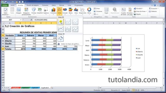This screenshot has height=93, width=166.
Task: Switch to the Fórmulas tab
Action: pyautogui.click(x=45, y=5)
